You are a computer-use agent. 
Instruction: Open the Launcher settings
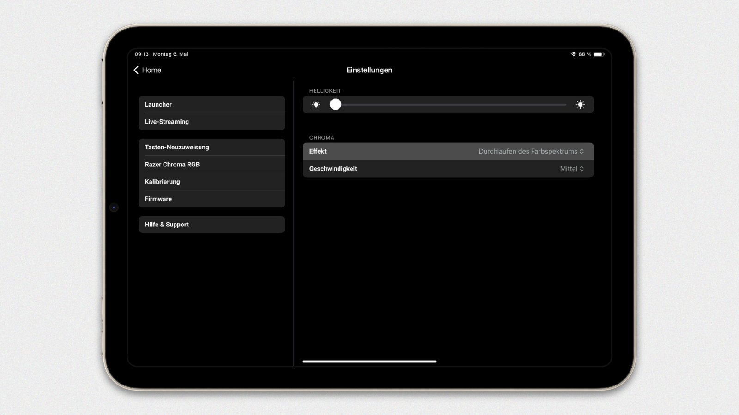212,105
